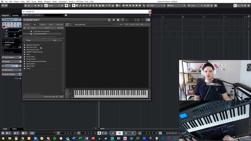
Task: Open the Workspaces menu
Action: tap(63, 2)
